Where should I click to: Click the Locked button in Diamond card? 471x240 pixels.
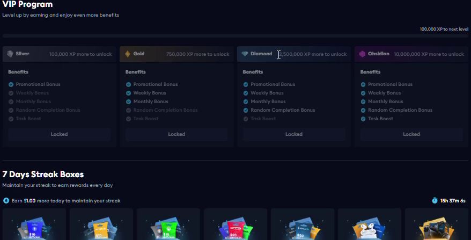(x=294, y=134)
